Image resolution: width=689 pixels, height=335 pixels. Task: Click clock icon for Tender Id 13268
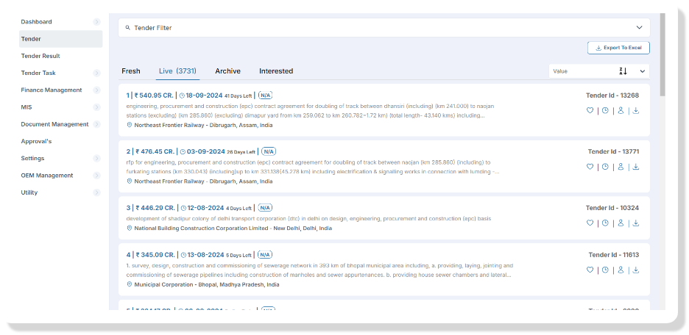point(605,111)
